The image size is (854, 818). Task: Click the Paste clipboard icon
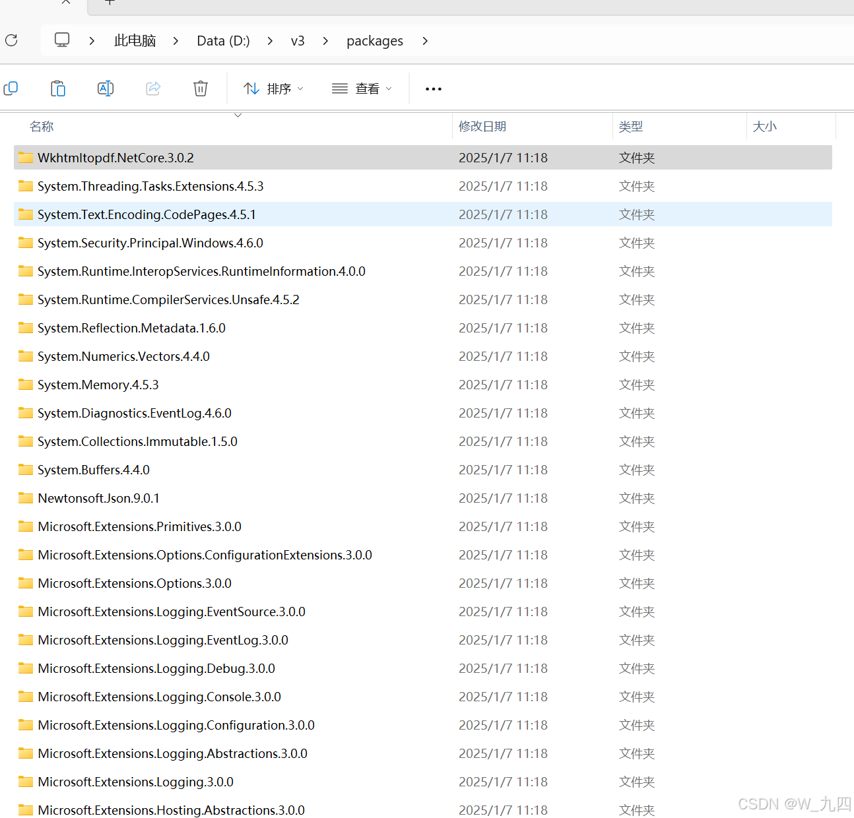click(x=58, y=88)
